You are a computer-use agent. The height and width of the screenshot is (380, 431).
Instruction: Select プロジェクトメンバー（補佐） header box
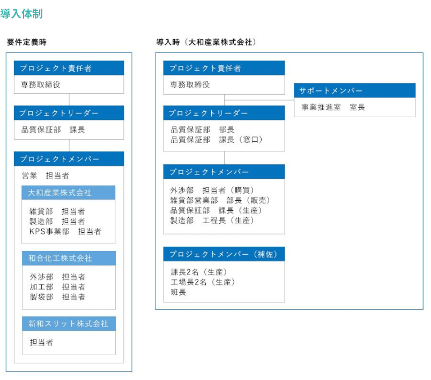pos(224,254)
